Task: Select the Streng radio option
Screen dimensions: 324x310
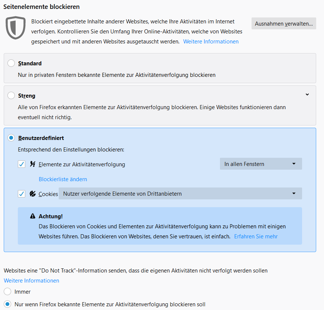Action: click(x=11, y=96)
